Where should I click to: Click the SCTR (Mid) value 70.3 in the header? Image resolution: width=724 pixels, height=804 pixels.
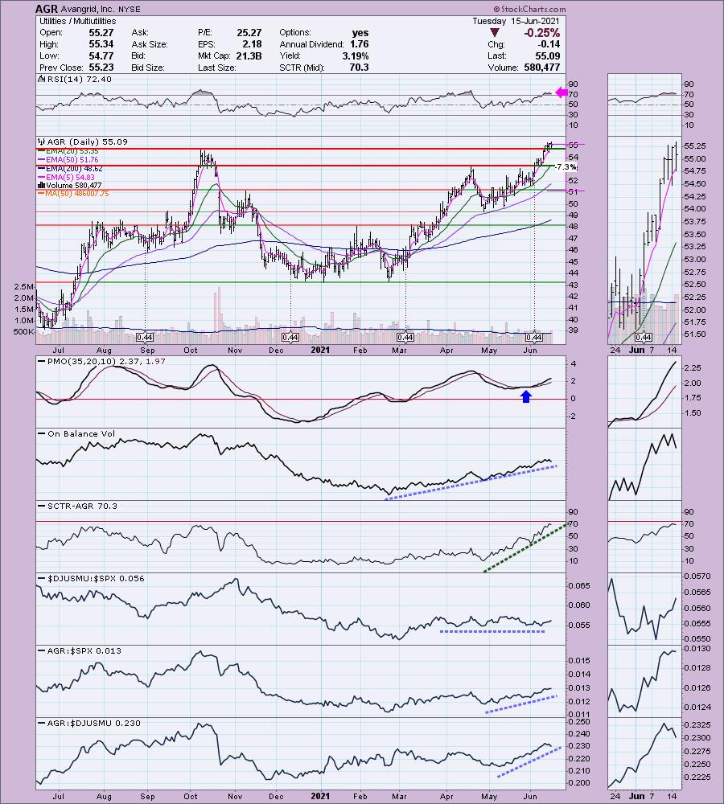coord(359,68)
